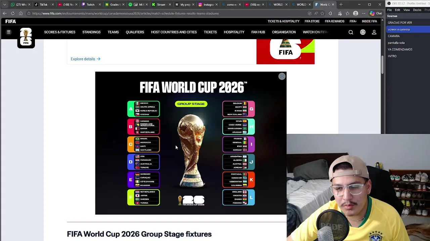Open Standings page
The width and height of the screenshot is (430, 241).
coord(91,32)
